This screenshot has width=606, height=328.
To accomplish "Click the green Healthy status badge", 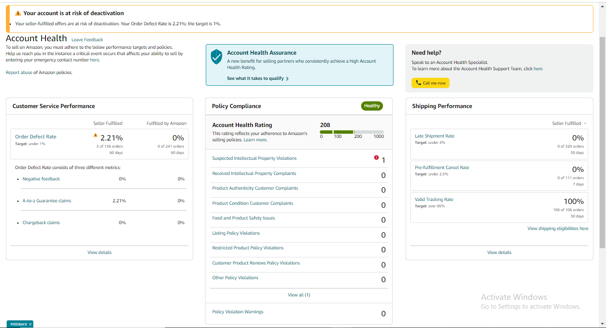I will (x=372, y=106).
